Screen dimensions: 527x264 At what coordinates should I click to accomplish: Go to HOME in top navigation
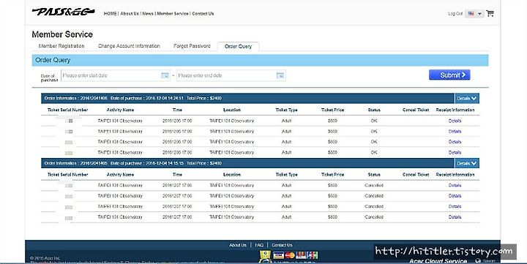pyautogui.click(x=110, y=14)
